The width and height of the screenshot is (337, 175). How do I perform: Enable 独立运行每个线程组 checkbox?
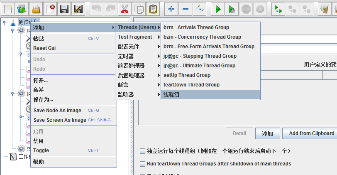[x=142, y=151]
